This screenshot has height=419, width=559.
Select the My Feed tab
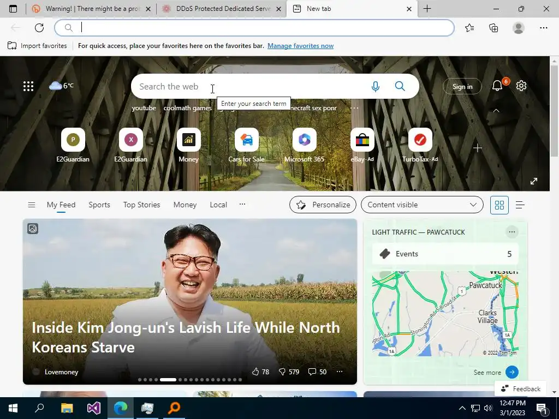click(x=61, y=205)
